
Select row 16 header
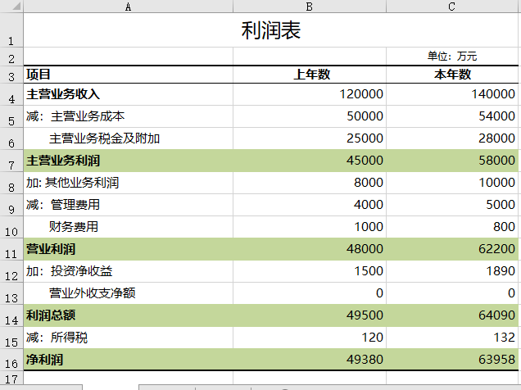coord(11,360)
